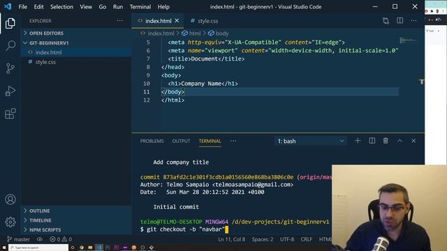Maximize the panel with up chevron

click(x=400, y=141)
